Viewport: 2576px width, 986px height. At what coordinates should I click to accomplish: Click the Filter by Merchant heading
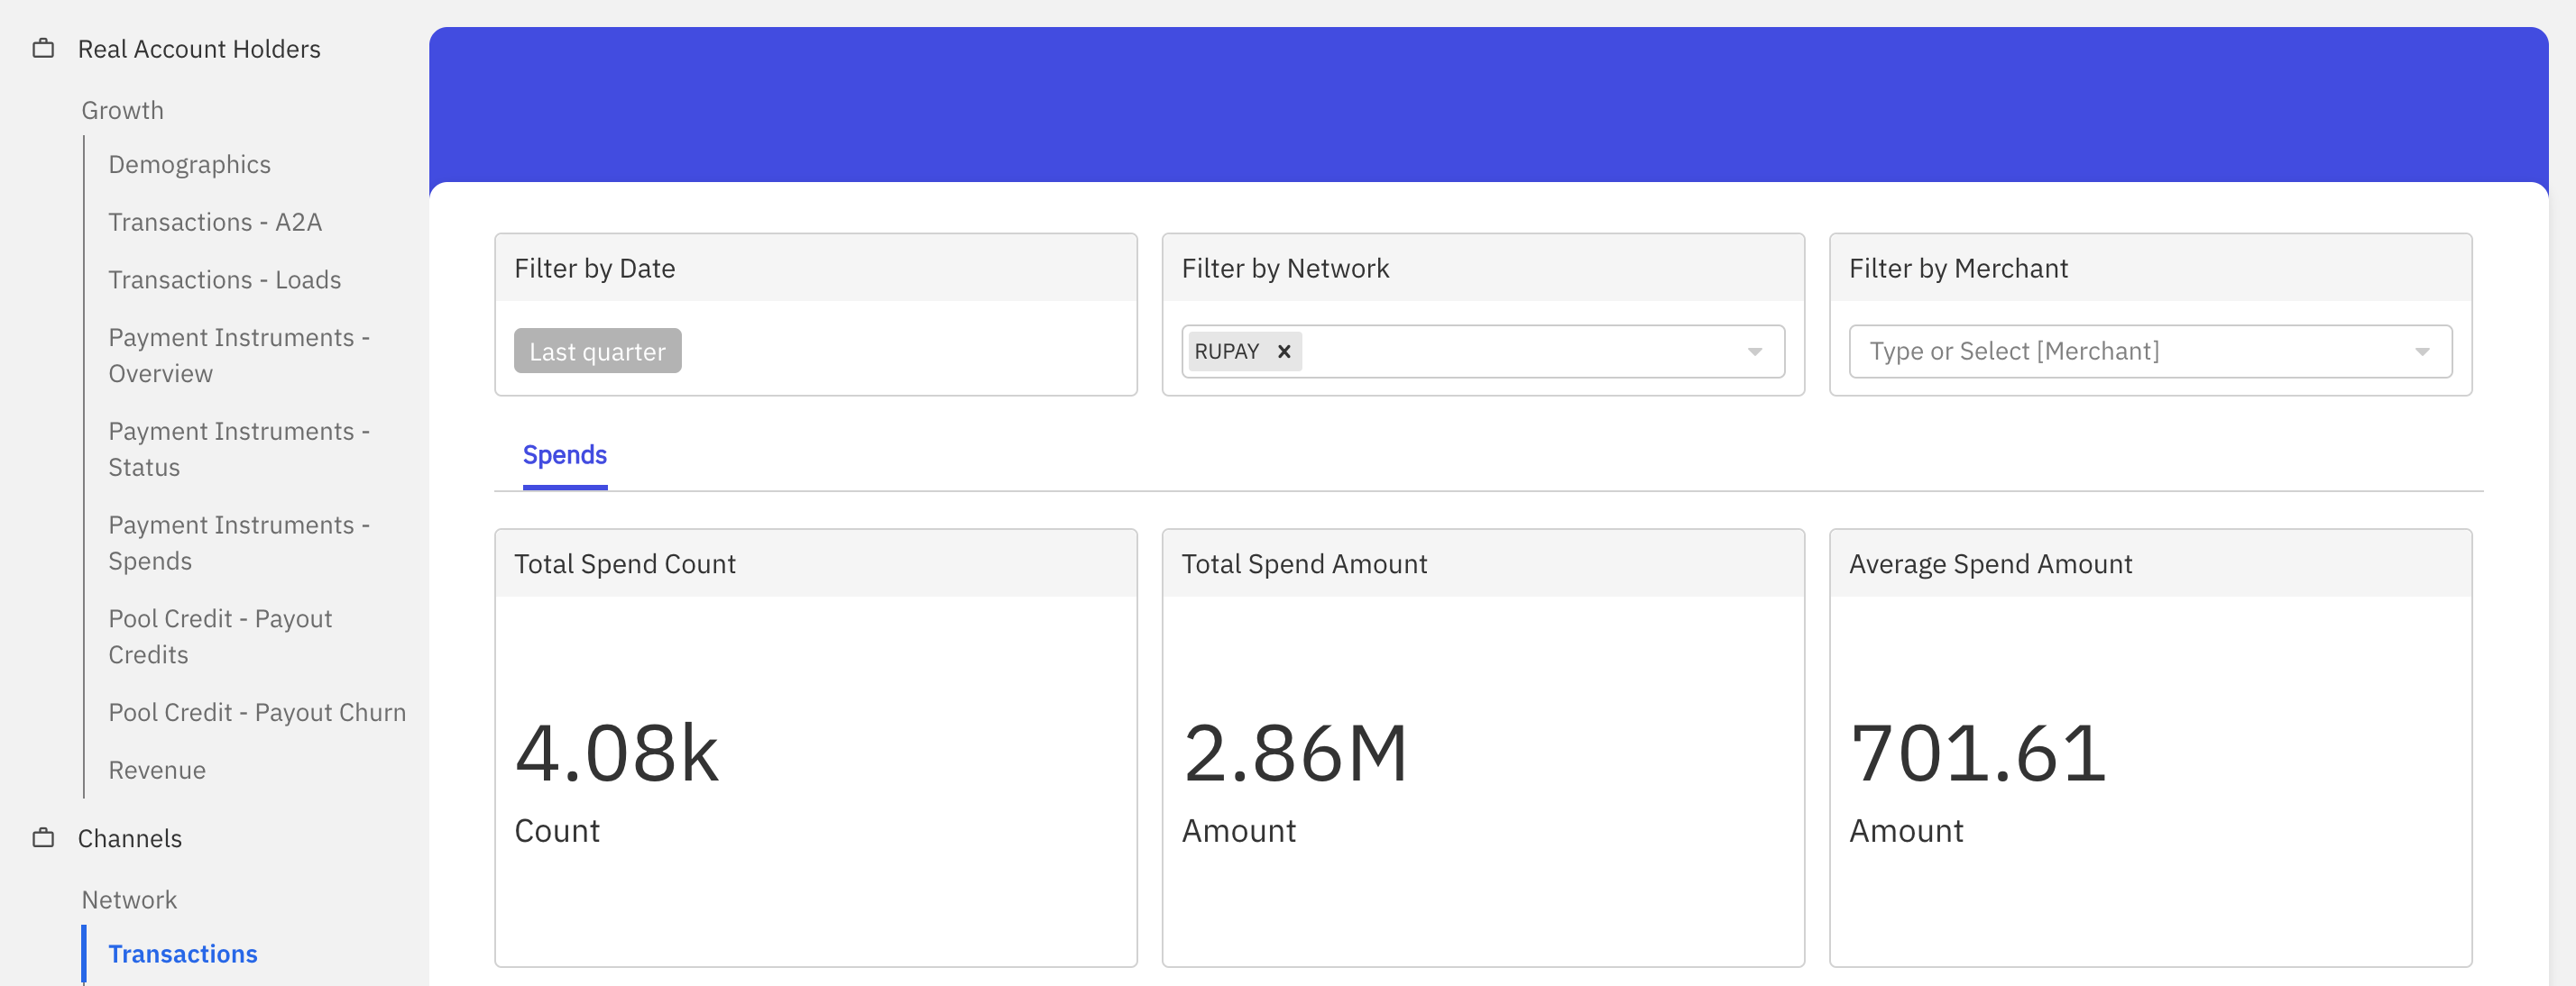pos(1958,269)
